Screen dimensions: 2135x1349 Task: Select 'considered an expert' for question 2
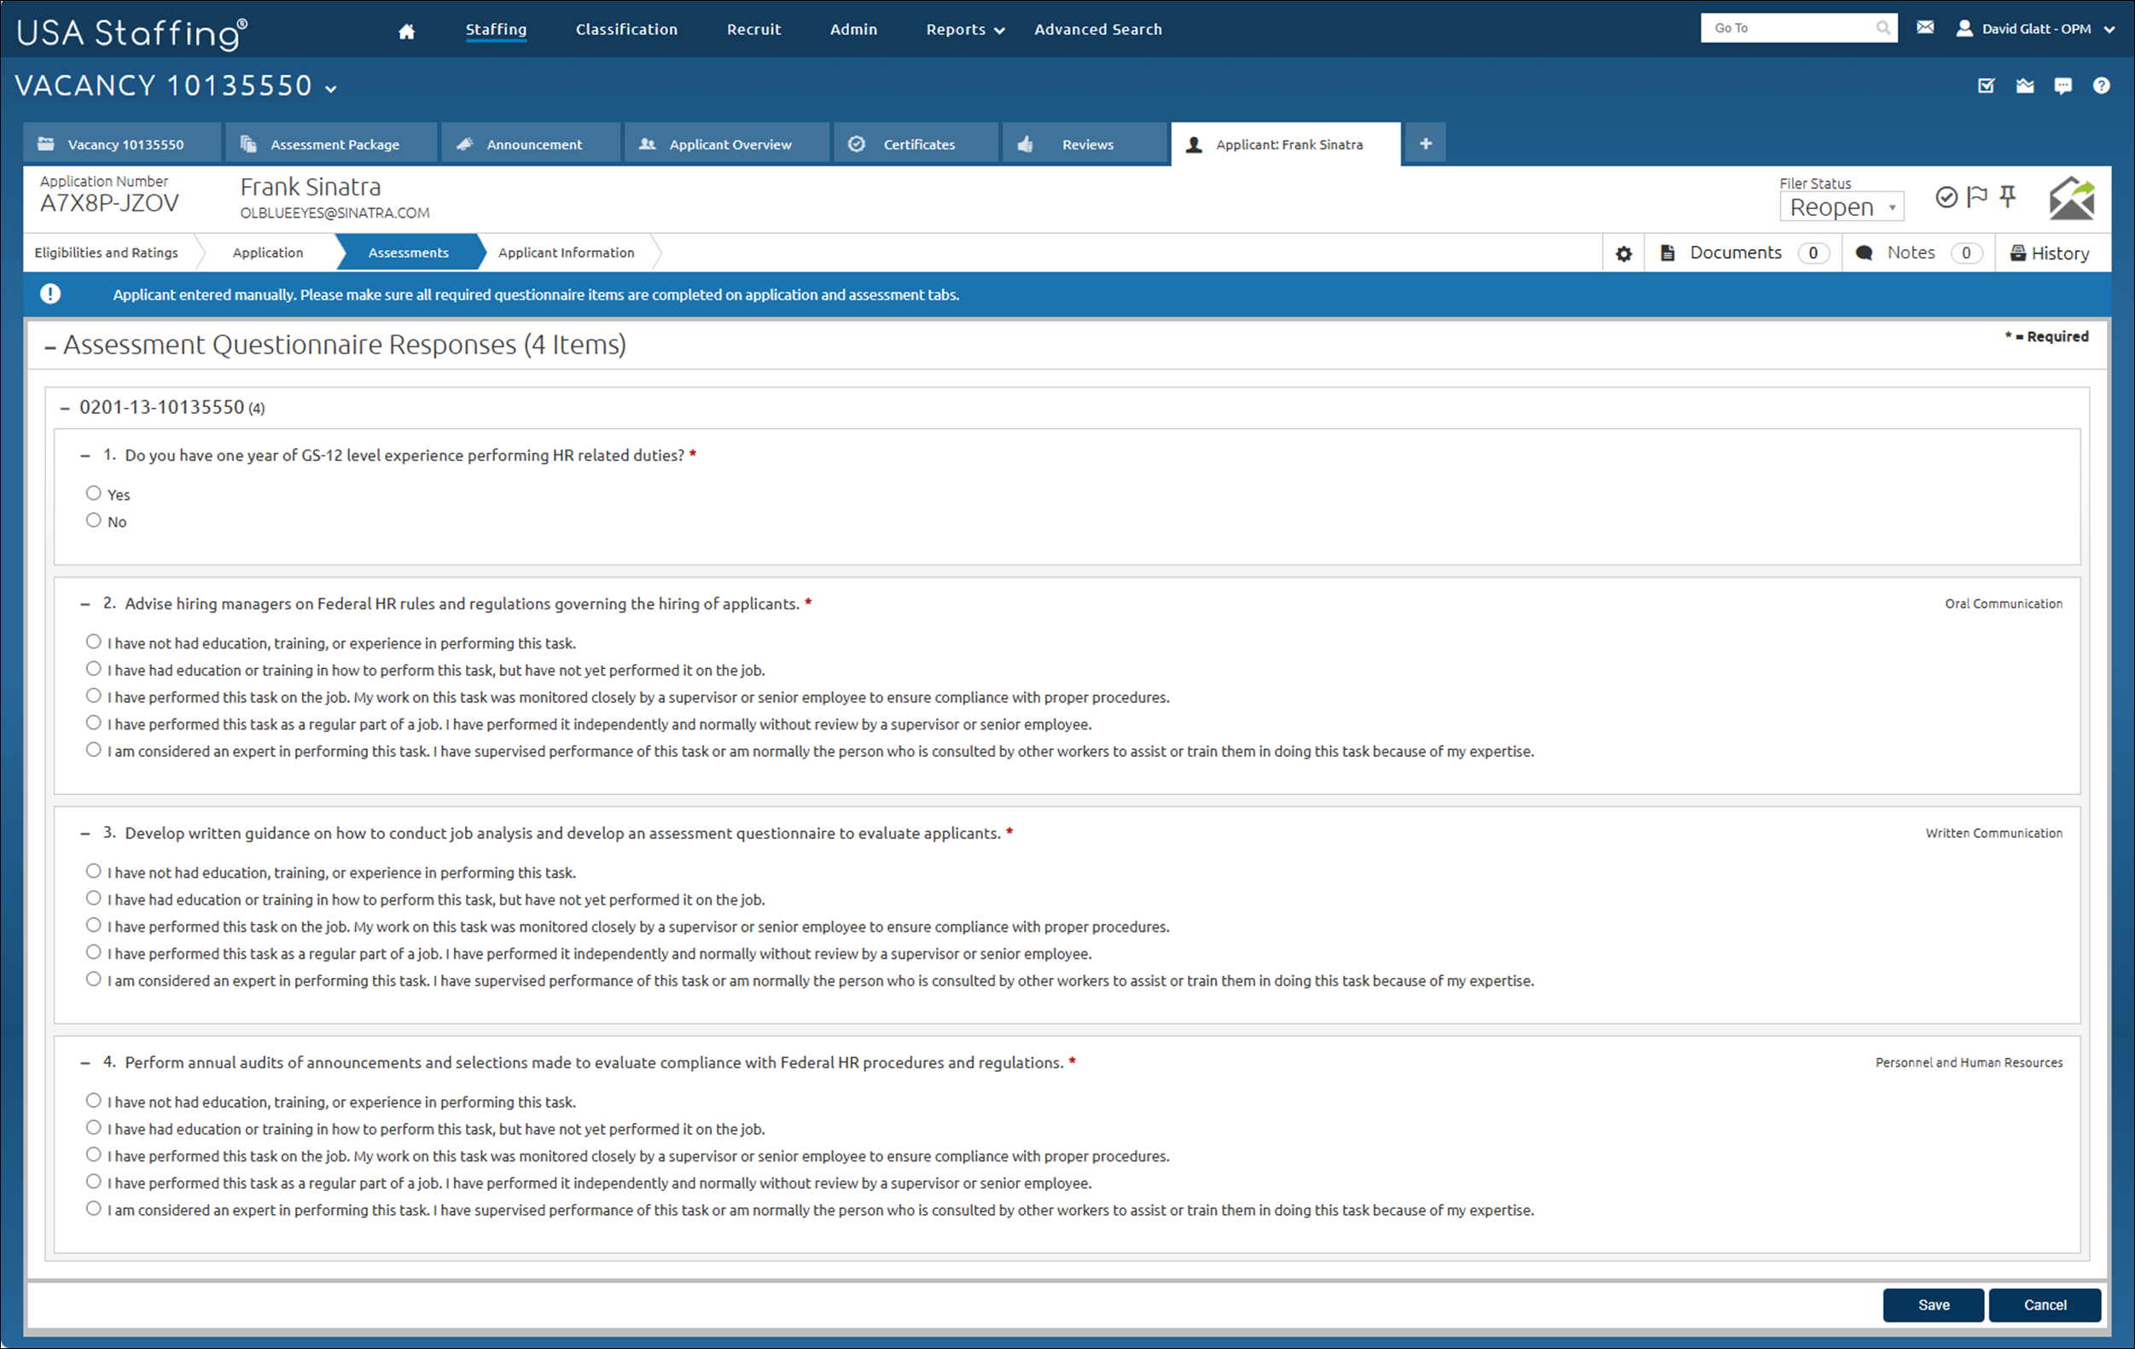click(x=93, y=750)
